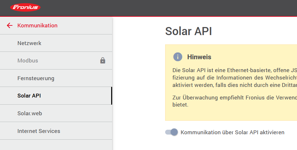Open the Netzwerk menu item
Viewport: 297px width, 150px height.
(x=29, y=43)
